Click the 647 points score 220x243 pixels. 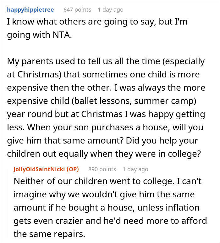tap(77, 10)
